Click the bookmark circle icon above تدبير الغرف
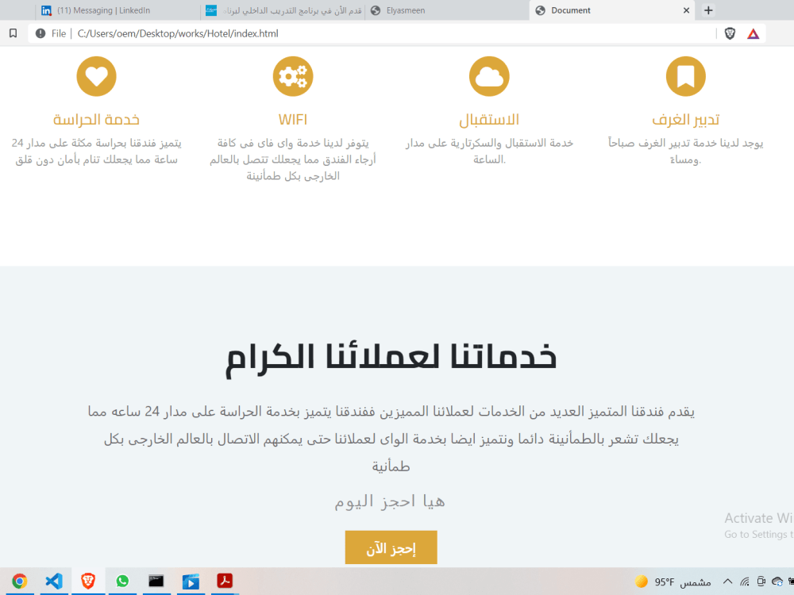 (x=686, y=76)
